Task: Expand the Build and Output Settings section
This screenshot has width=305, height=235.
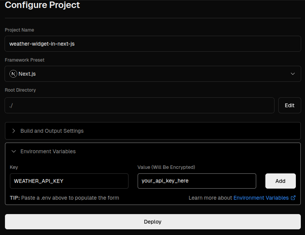Action: coord(52,131)
